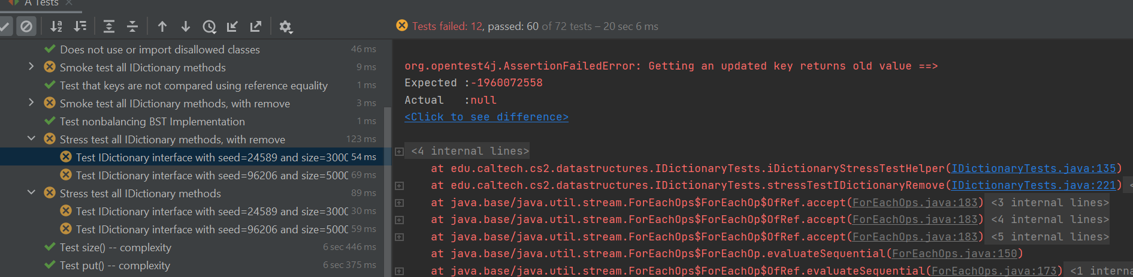Go to previous failed test
This screenshot has height=277, width=1133.
click(162, 26)
